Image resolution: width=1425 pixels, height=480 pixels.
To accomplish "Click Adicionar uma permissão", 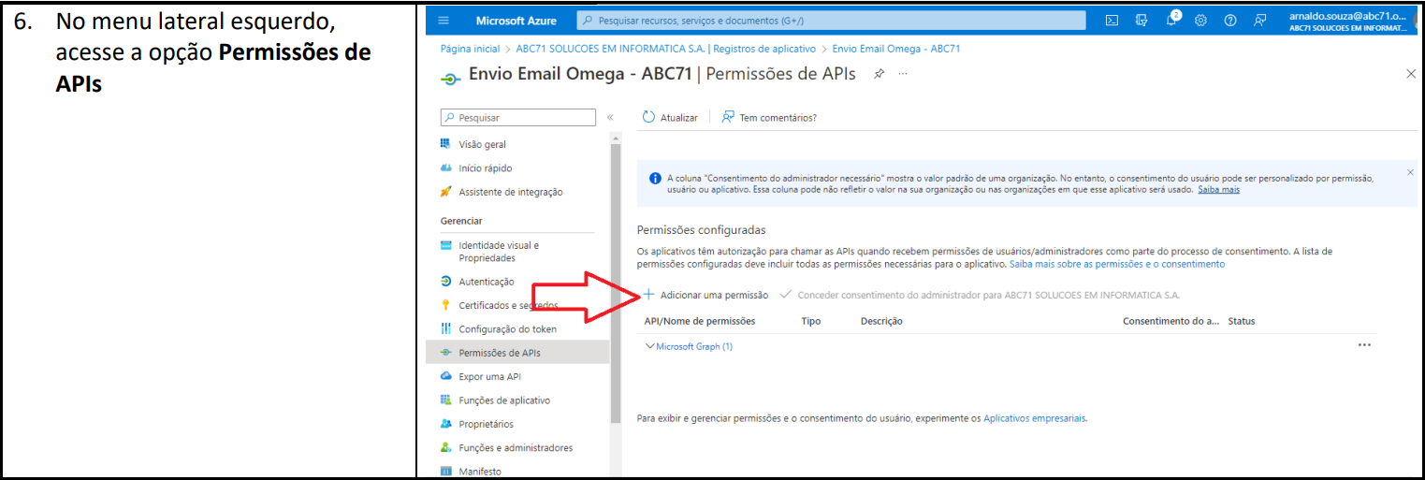I will click(x=705, y=295).
